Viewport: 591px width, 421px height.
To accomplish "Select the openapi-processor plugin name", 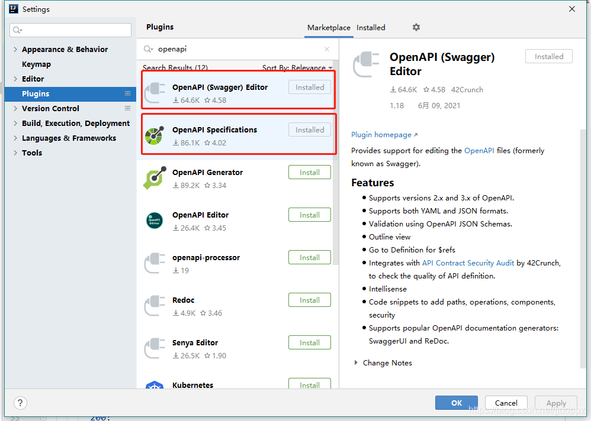I will coord(206,258).
